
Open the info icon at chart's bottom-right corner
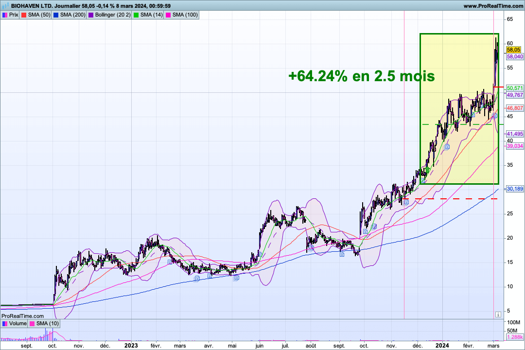pyautogui.click(x=498, y=314)
